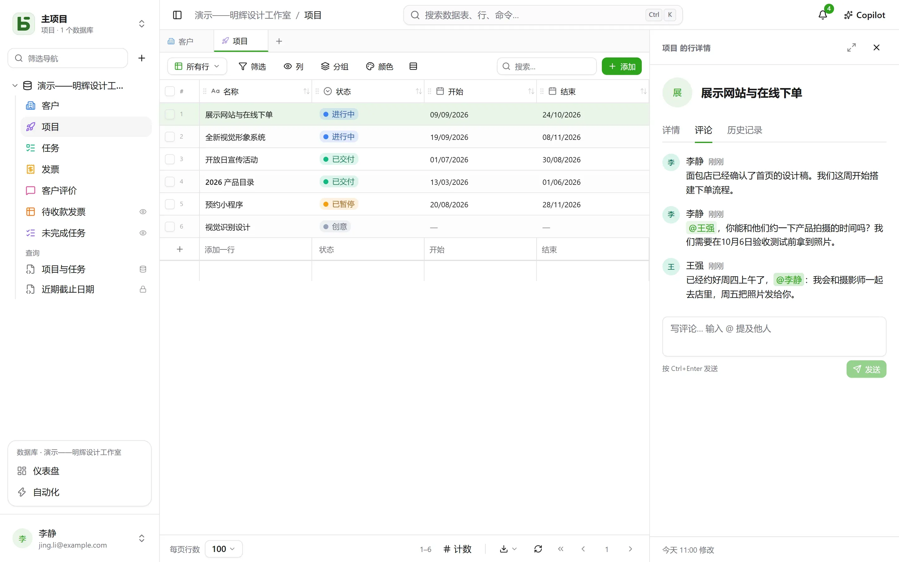Sort by 结束 column arrows
The image size is (899, 562).
point(643,91)
